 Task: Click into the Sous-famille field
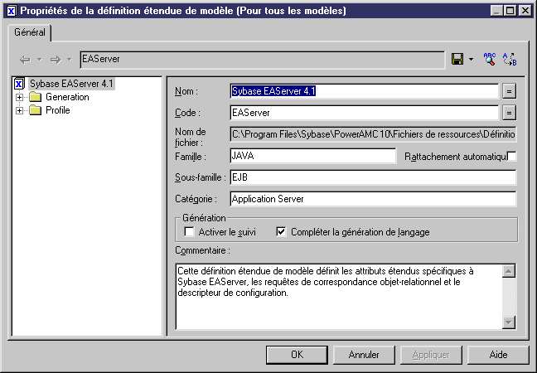(x=373, y=177)
